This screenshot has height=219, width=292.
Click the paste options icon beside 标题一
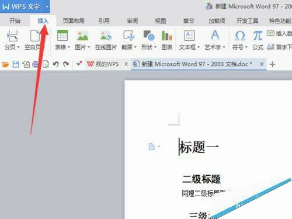pos(152,147)
